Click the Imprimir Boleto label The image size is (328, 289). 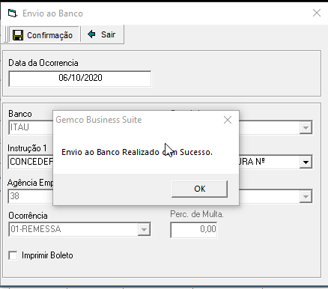pyautogui.click(x=47, y=255)
